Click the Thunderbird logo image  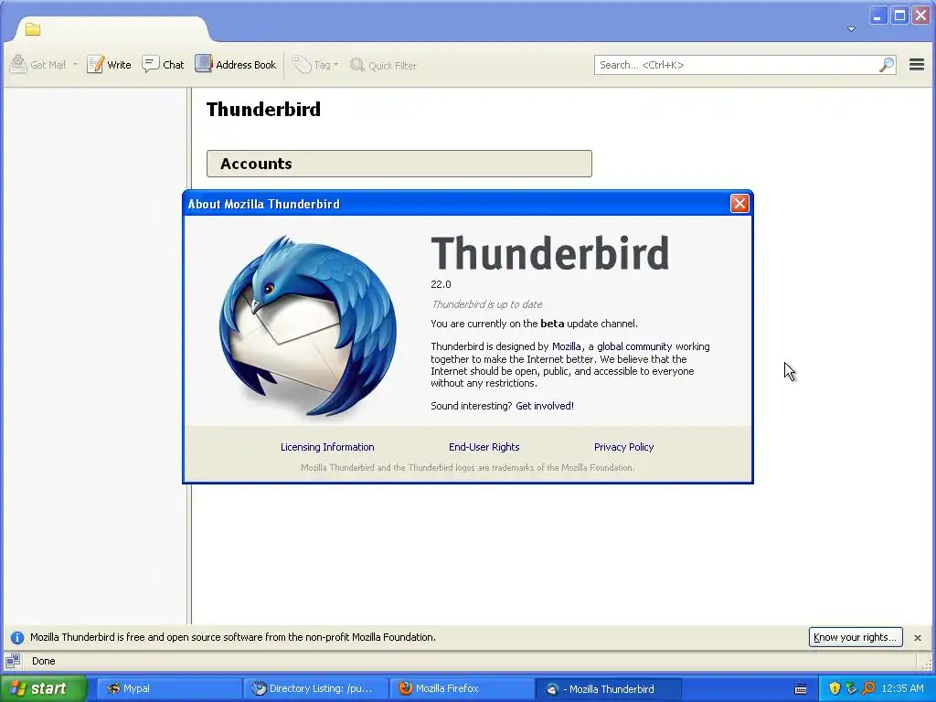pos(307,325)
